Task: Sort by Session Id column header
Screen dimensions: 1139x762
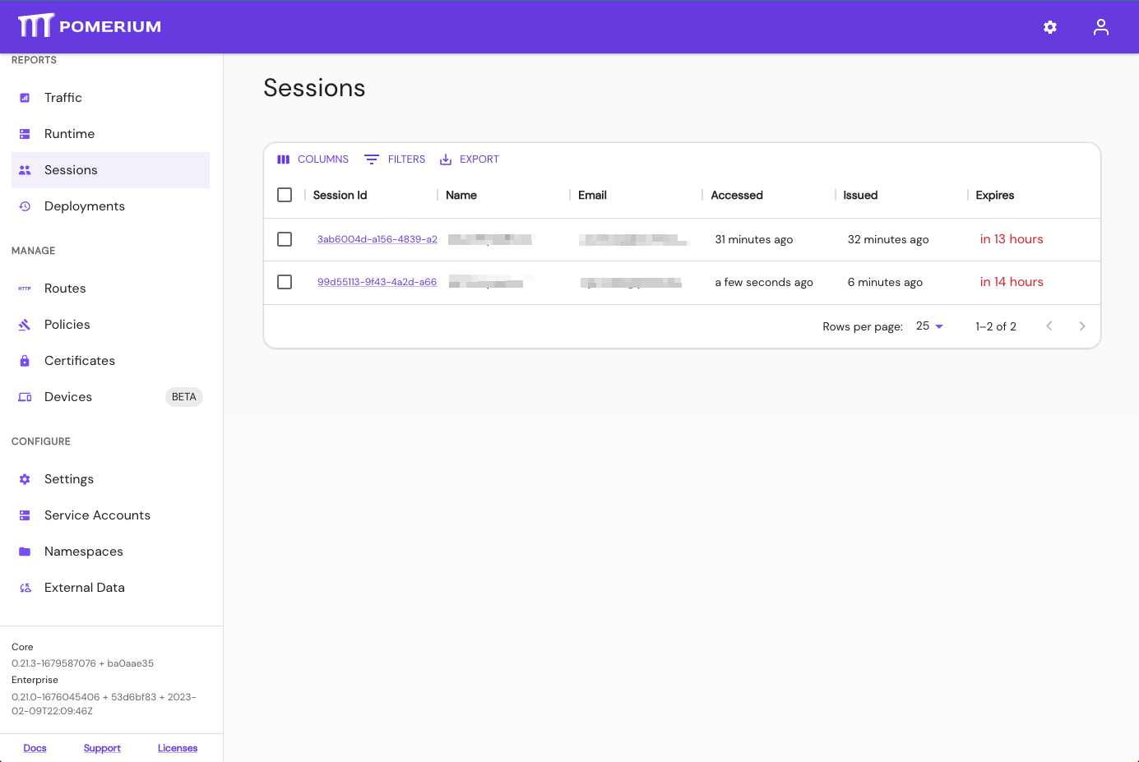Action: click(340, 195)
